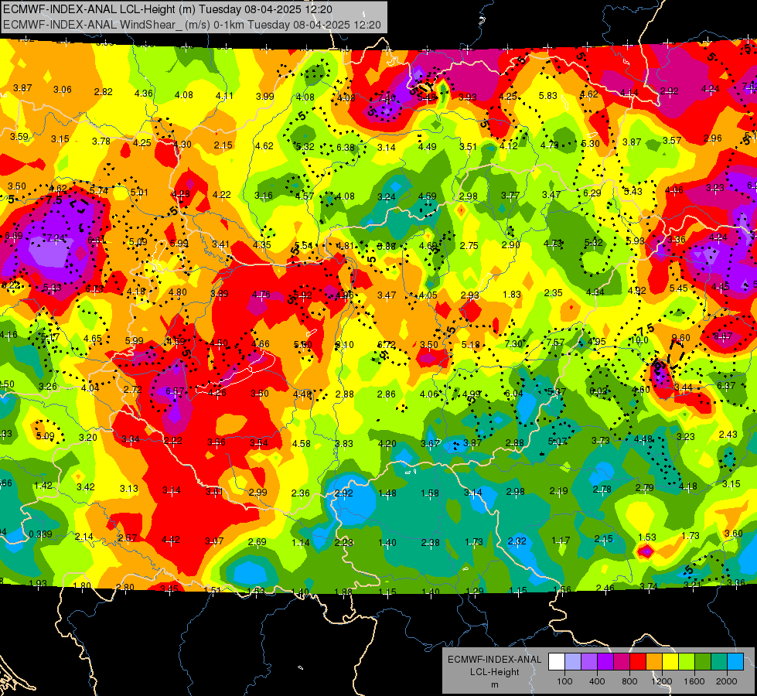This screenshot has width=757, height=696.
Task: Click the wind shear value "6.57"
Action: (175, 391)
